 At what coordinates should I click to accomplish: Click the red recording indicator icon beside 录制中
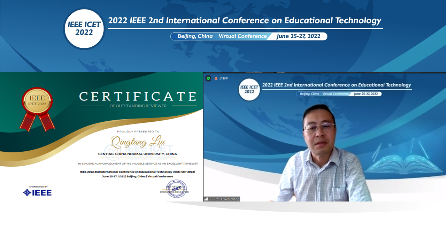pos(216,78)
